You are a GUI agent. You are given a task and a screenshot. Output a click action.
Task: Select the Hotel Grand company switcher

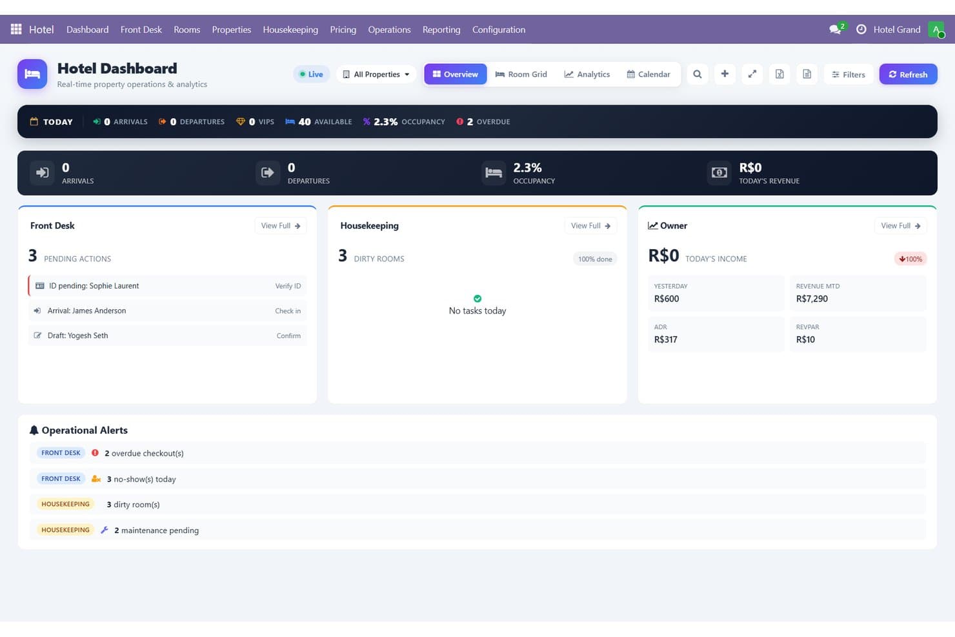pos(896,30)
